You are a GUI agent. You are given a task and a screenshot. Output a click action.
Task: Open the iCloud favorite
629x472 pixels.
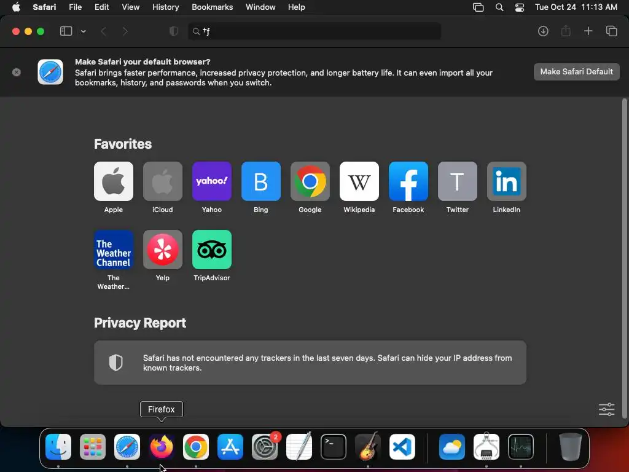pos(162,181)
